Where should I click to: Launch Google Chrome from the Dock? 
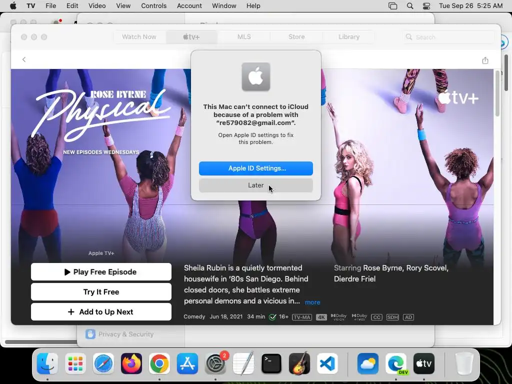[159, 363]
